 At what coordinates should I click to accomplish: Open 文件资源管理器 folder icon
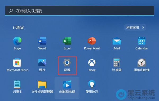tap(42, 84)
